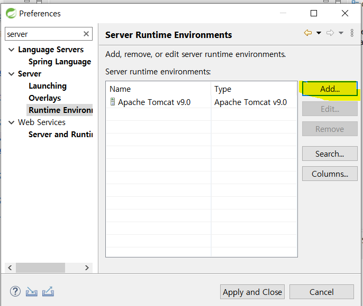Sort by the Name column header
Viewport: 363px width, 306px height.
(158, 89)
